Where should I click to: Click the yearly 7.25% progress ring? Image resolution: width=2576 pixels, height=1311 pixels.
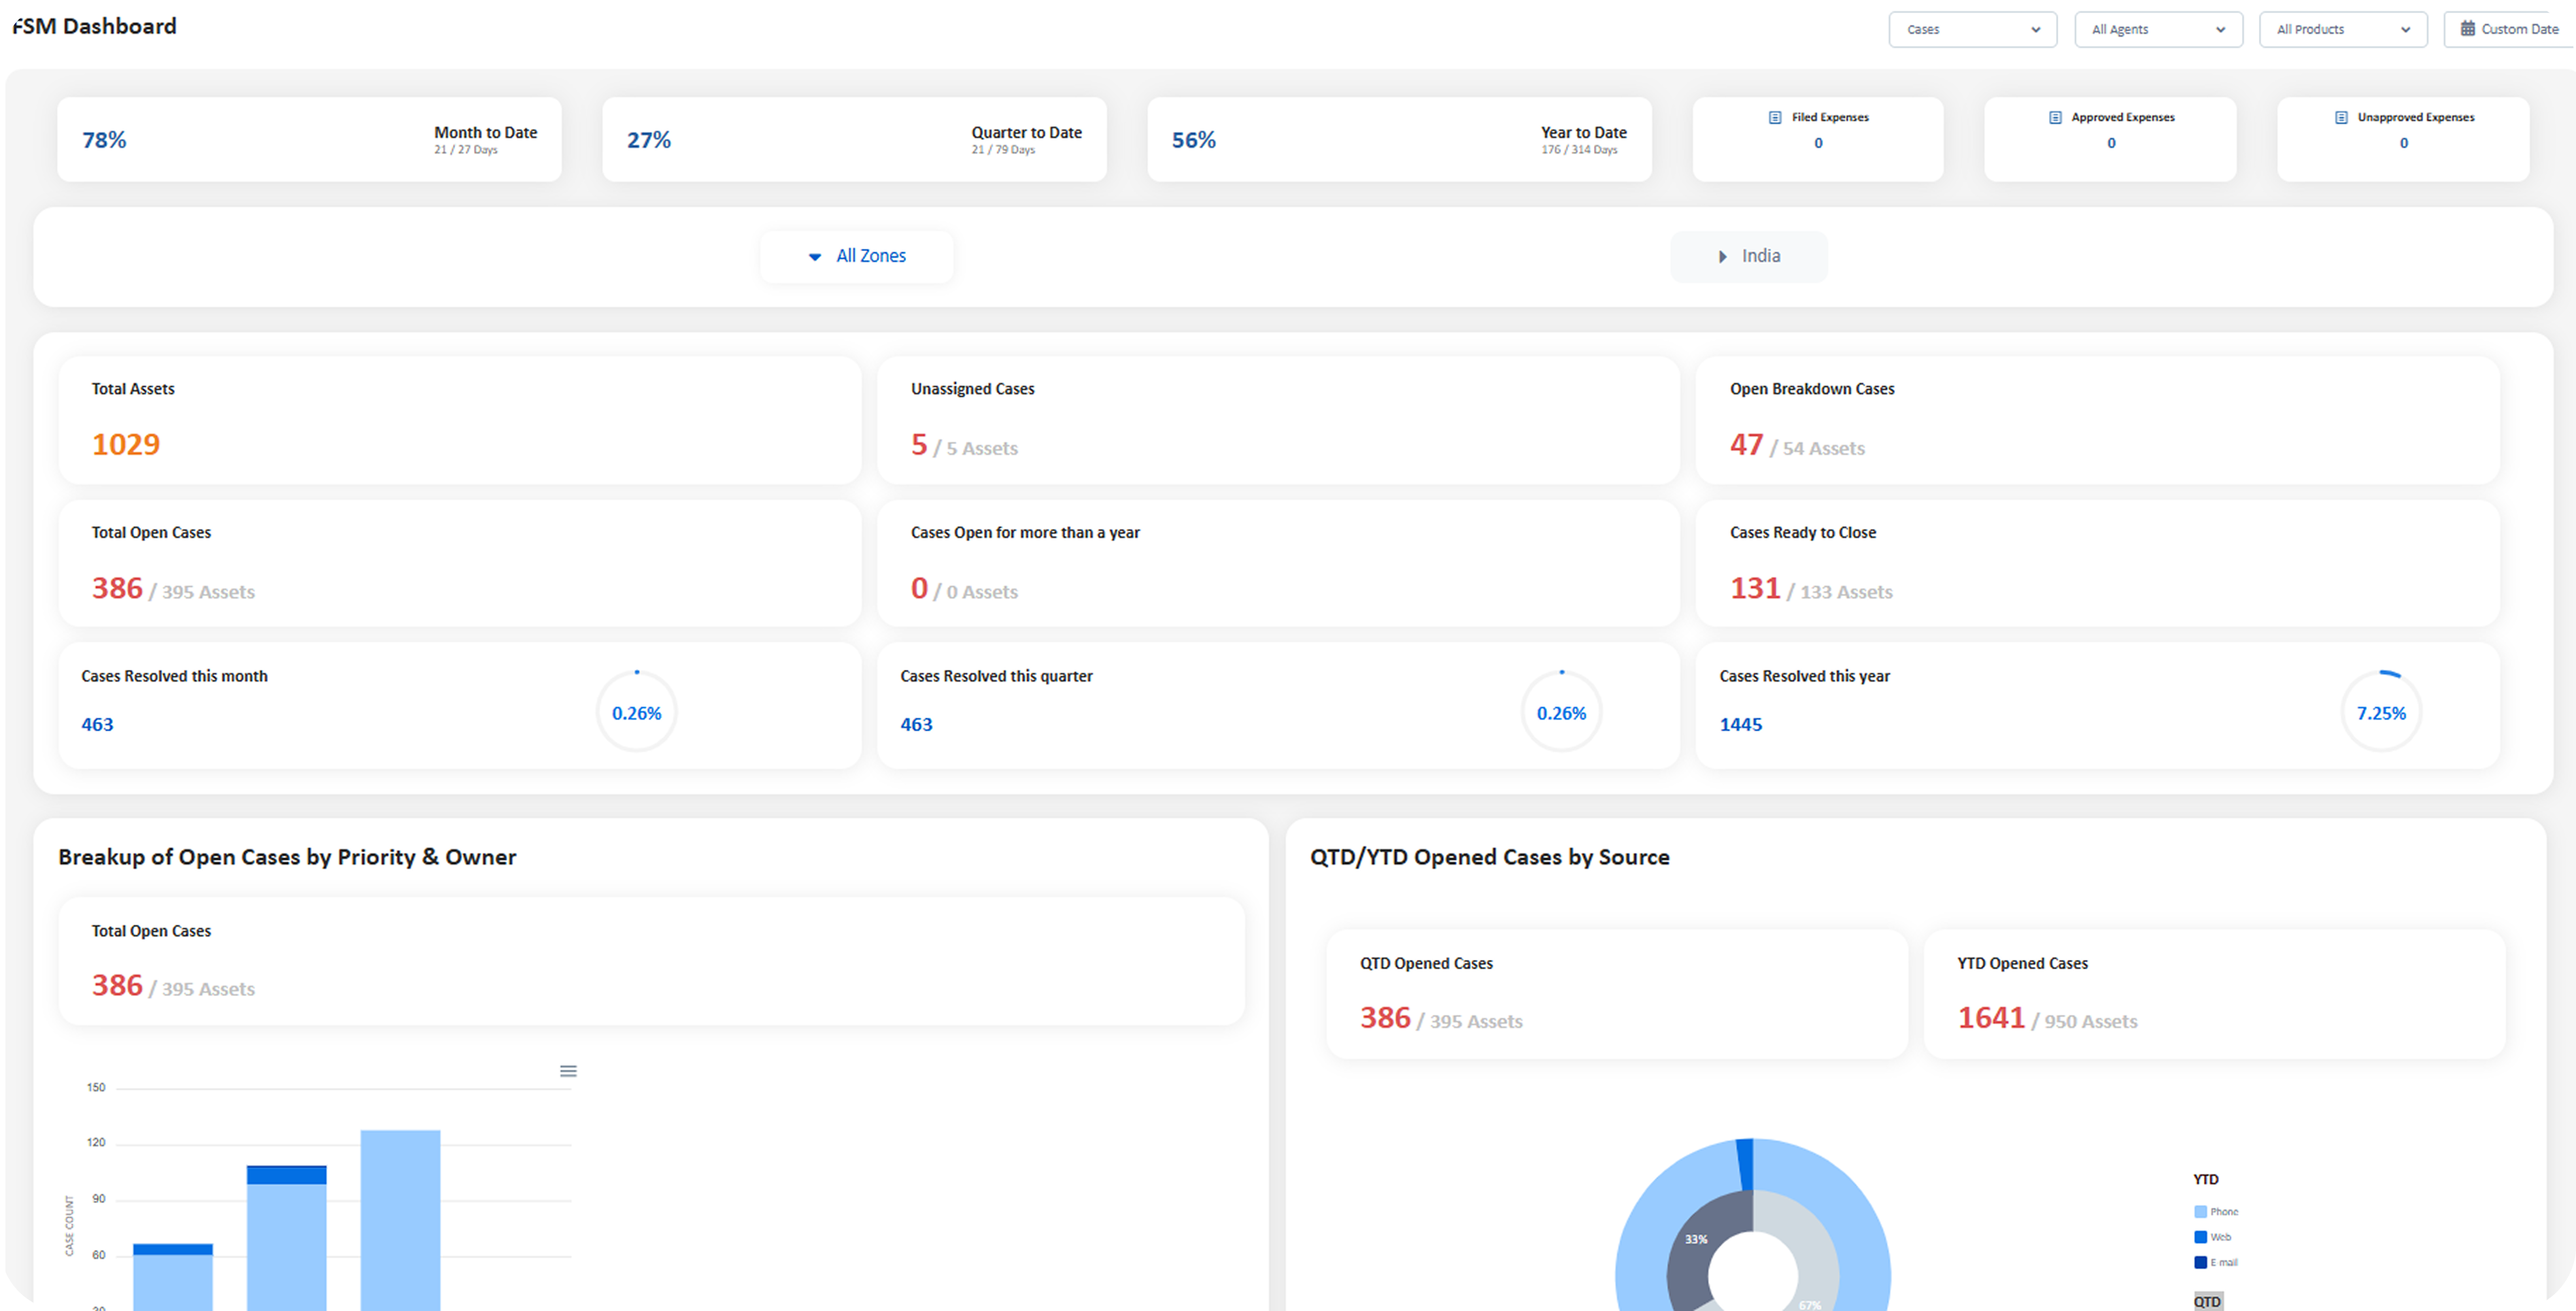[x=2381, y=712]
